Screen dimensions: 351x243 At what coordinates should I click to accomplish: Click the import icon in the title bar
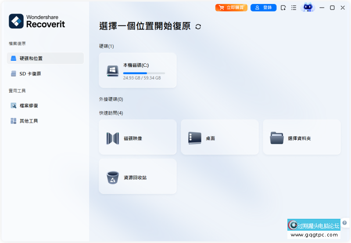point(283,7)
